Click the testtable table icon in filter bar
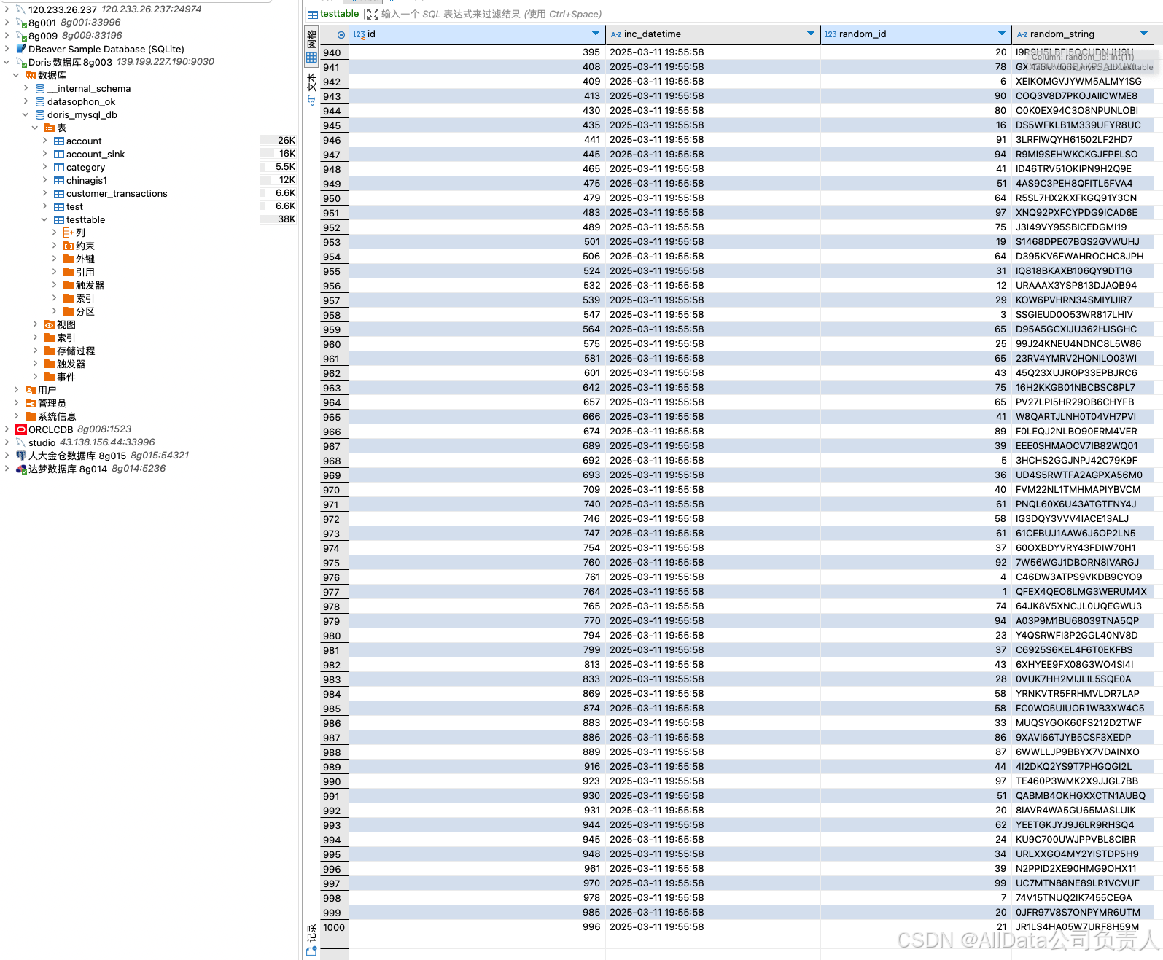Image resolution: width=1163 pixels, height=960 pixels. 312,15
